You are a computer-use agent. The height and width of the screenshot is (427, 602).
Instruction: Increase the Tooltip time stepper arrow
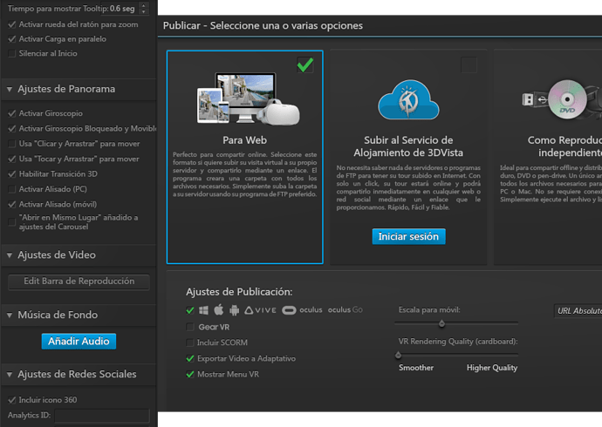(x=144, y=5)
